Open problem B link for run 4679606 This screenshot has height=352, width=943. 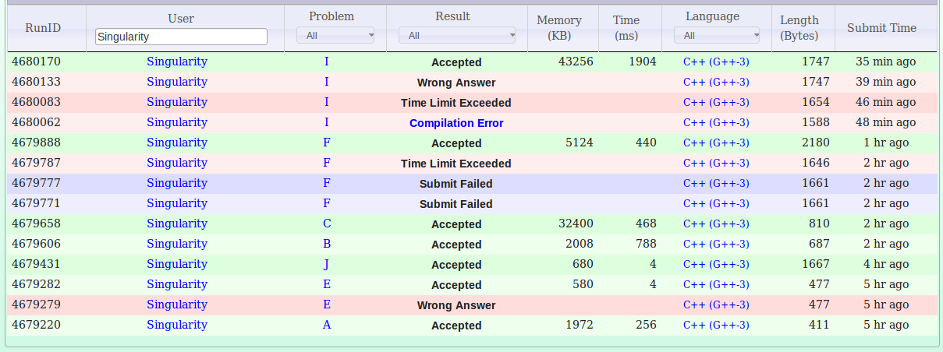[327, 244]
